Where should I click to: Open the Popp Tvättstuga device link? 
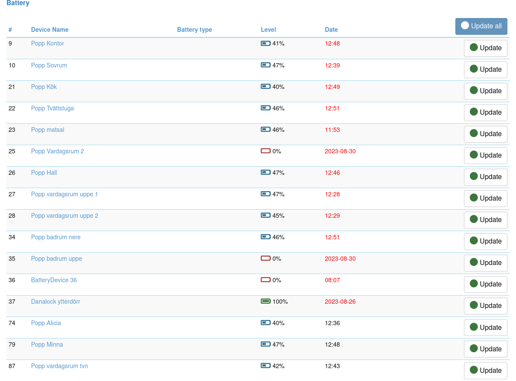(x=52, y=108)
